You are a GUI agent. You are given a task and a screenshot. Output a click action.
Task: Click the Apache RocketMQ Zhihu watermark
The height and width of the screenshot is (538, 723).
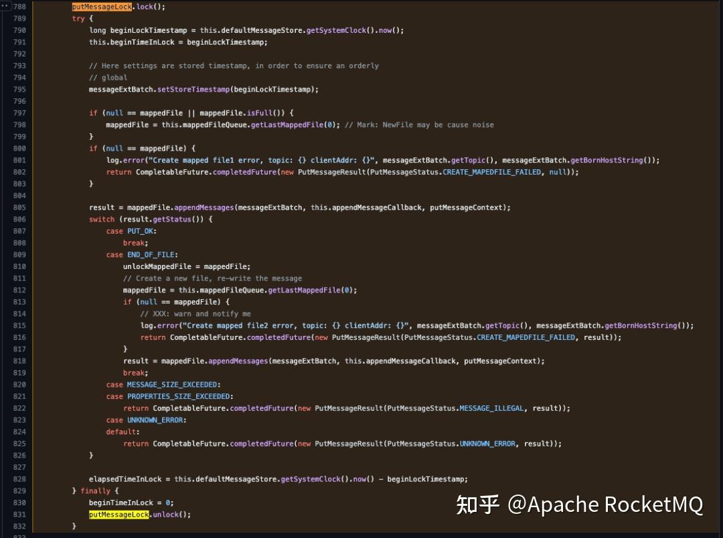[579, 505]
